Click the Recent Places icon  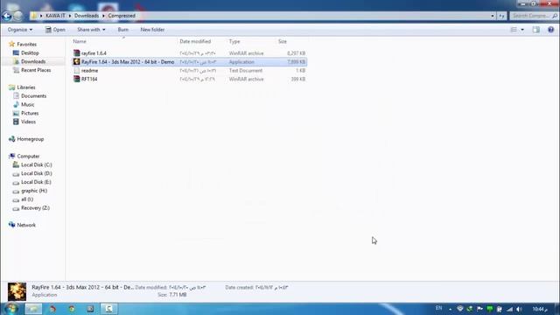(x=16, y=70)
